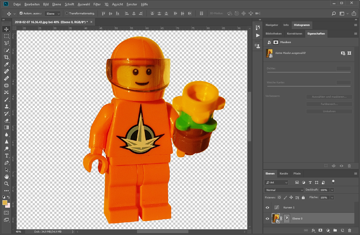Select the Eyedropper tool

point(6,64)
